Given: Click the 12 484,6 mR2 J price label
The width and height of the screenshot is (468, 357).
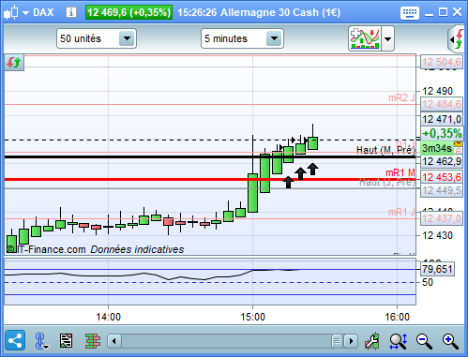Looking at the screenshot, I should pos(442,104).
